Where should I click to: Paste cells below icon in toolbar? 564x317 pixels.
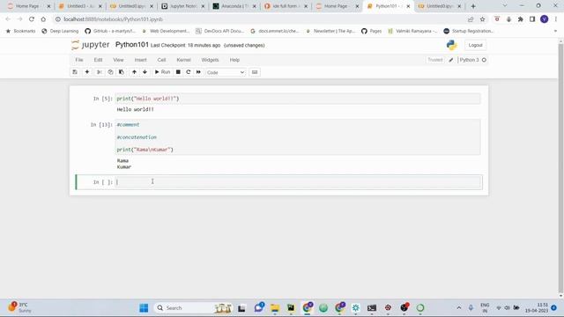(122, 72)
